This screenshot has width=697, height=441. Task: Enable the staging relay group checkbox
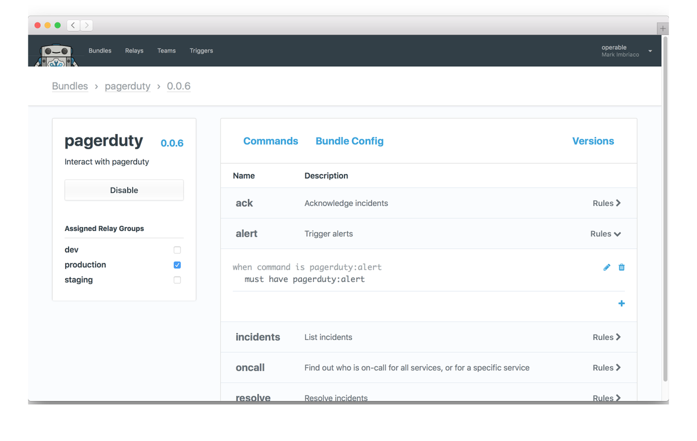pos(177,280)
